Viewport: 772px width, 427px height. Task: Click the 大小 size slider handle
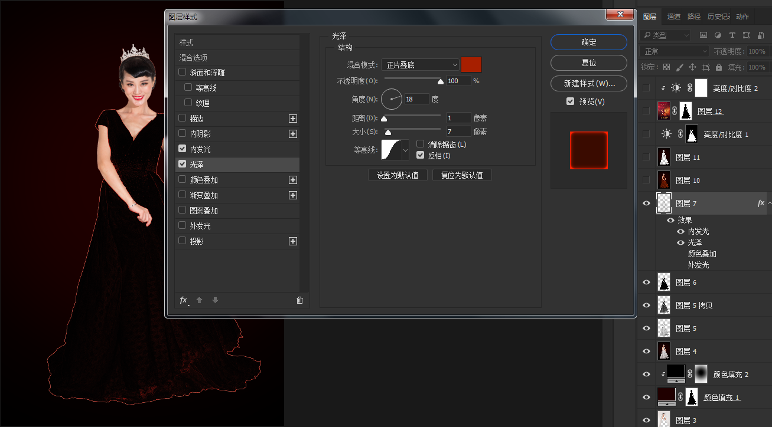tap(388, 133)
